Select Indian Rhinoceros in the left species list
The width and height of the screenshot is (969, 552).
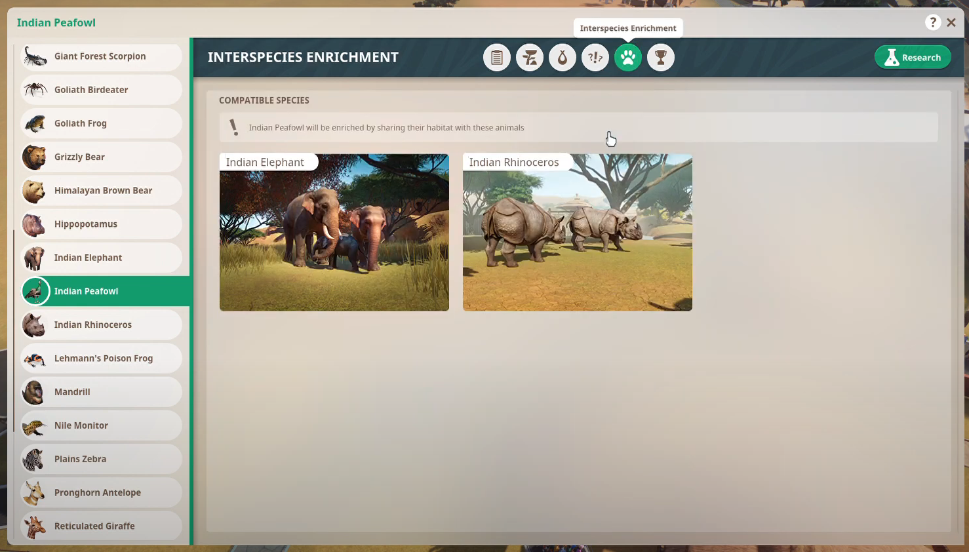pos(101,325)
